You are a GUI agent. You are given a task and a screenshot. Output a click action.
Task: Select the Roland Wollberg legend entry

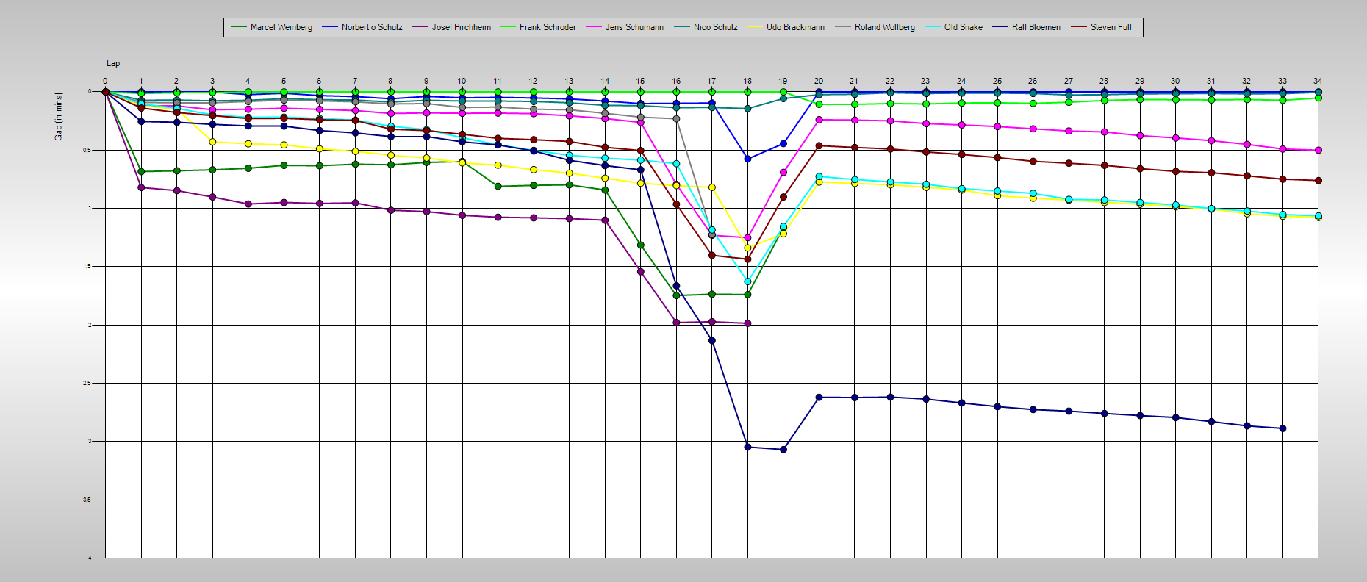click(x=875, y=27)
